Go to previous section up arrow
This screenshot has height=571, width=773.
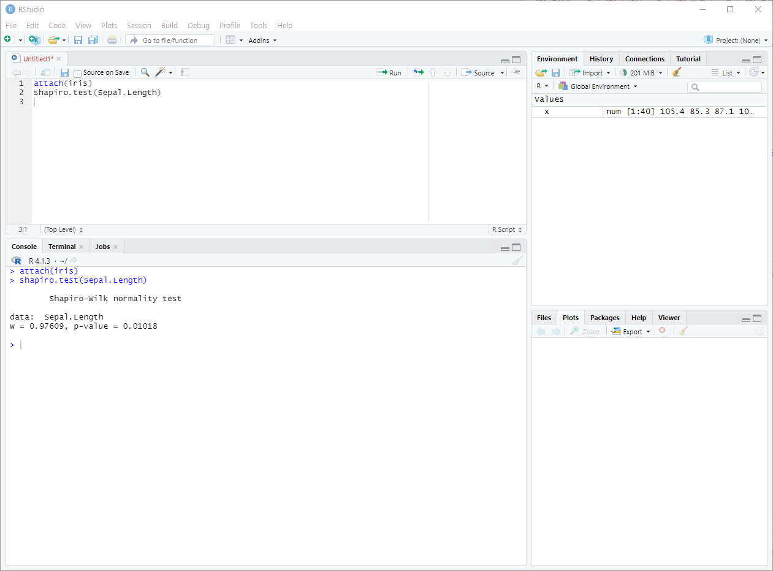[433, 72]
